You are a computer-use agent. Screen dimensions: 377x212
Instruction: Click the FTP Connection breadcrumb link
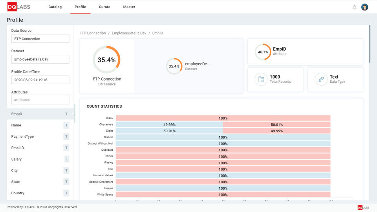coord(93,33)
